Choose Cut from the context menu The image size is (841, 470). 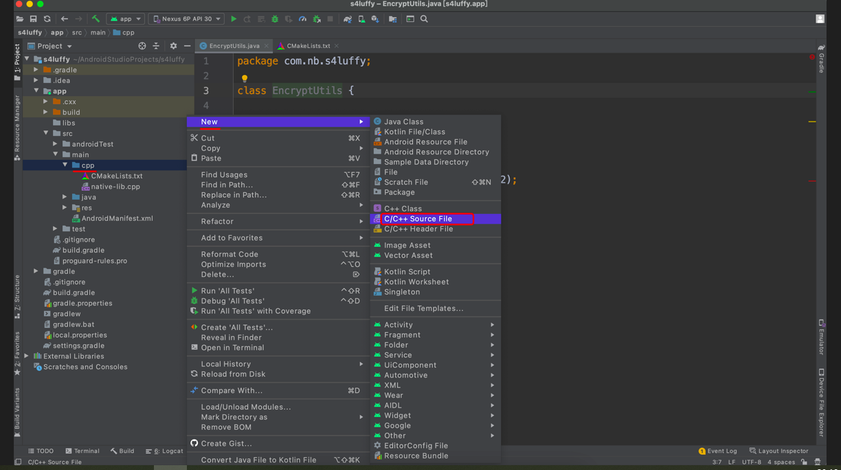click(x=278, y=138)
